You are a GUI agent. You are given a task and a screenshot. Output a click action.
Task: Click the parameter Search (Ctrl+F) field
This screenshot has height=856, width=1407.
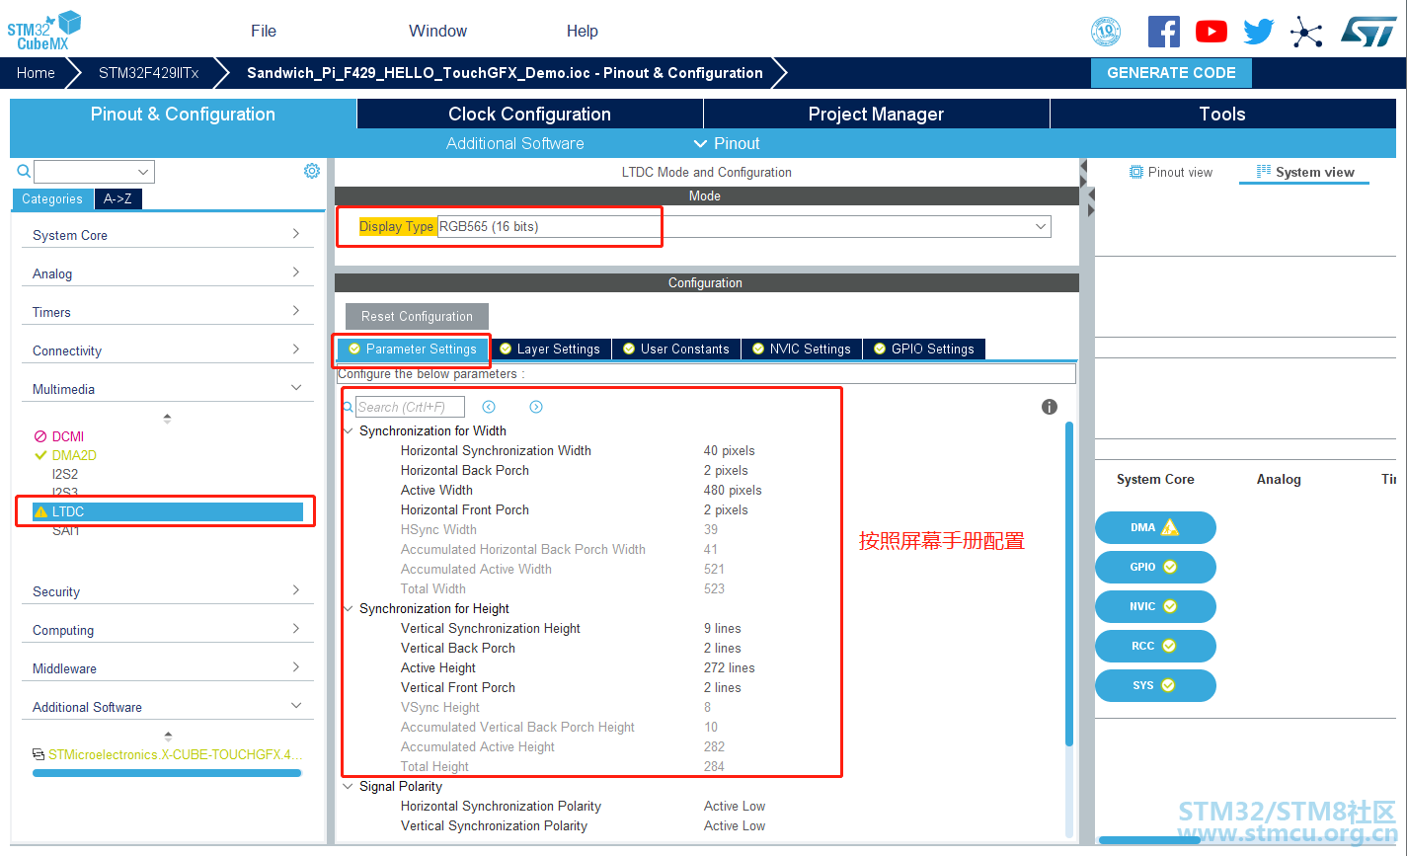pos(410,407)
